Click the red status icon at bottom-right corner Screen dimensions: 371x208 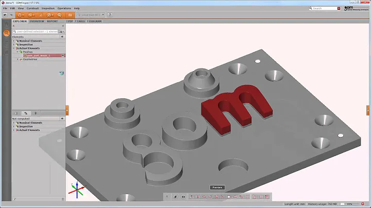point(363,204)
